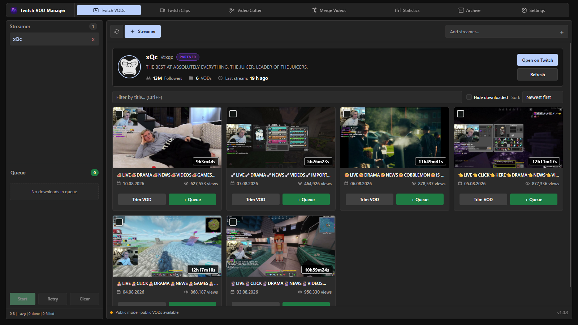
Task: Click calendar icon next to 10.08.2026
Action: click(118, 183)
